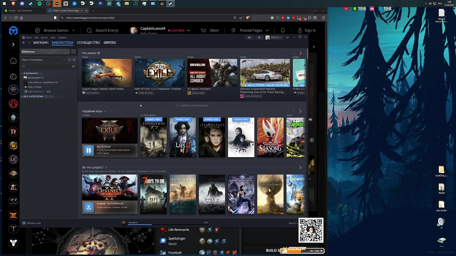Open German Automotive Returns Forza news
This screenshot has width=456, height=256.
click(265, 76)
